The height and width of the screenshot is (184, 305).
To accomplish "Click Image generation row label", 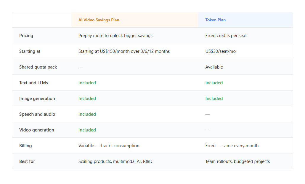I will pyautogui.click(x=37, y=99).
